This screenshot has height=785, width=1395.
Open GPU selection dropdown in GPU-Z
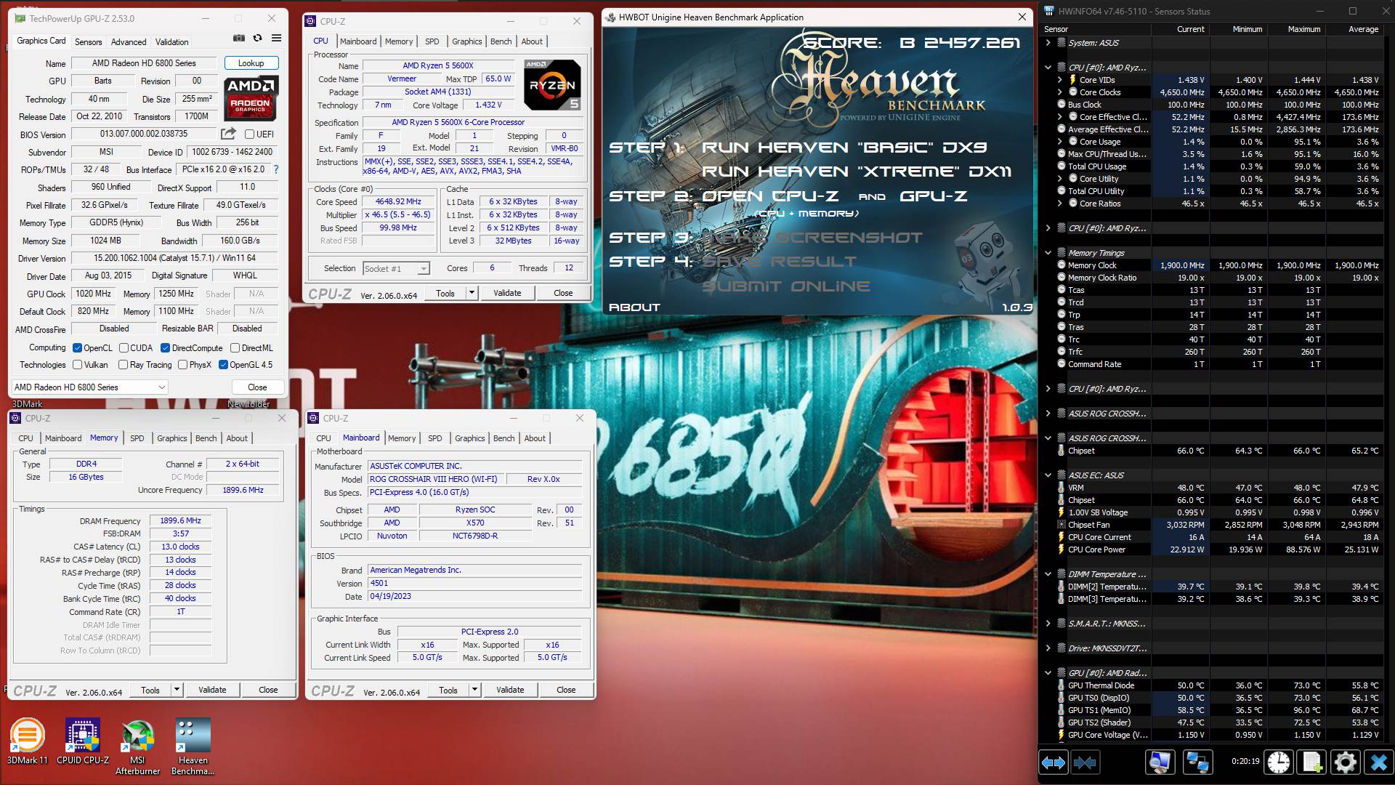tap(90, 387)
